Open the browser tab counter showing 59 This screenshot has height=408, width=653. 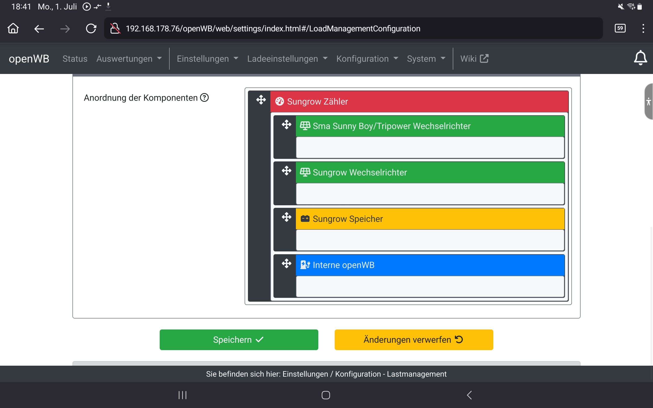pos(620,28)
